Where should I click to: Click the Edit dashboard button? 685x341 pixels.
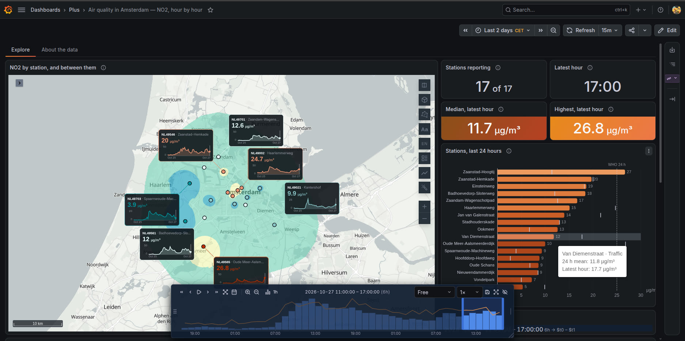[x=667, y=30]
